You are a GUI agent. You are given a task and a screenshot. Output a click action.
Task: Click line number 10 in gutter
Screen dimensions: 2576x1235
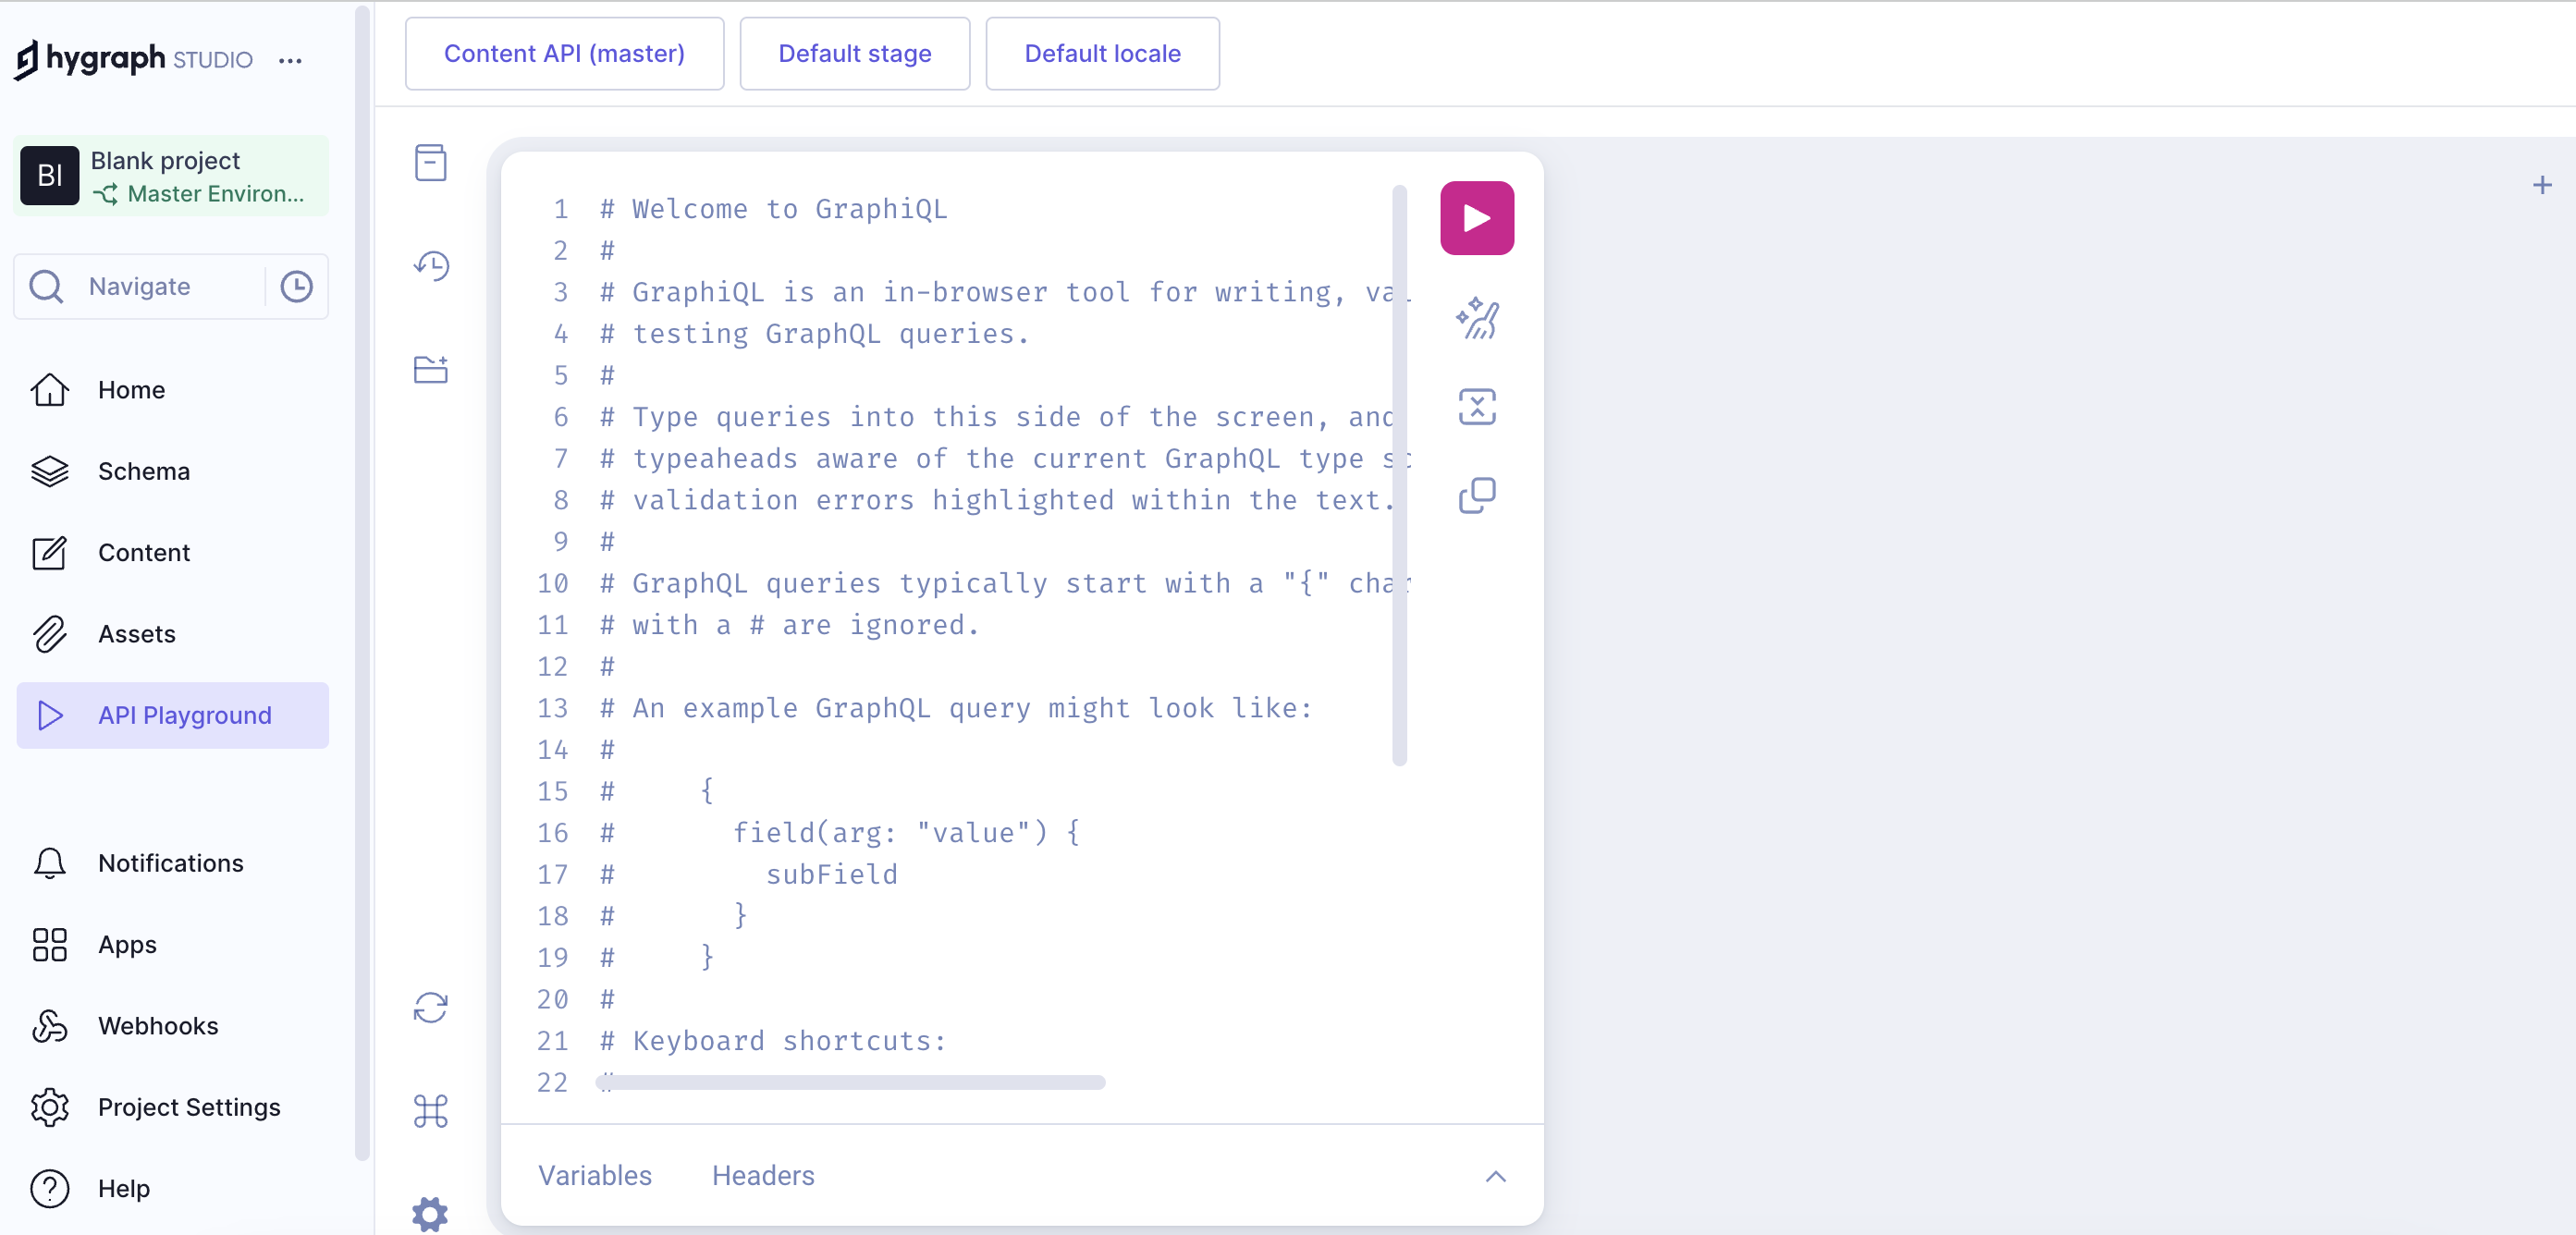click(552, 584)
